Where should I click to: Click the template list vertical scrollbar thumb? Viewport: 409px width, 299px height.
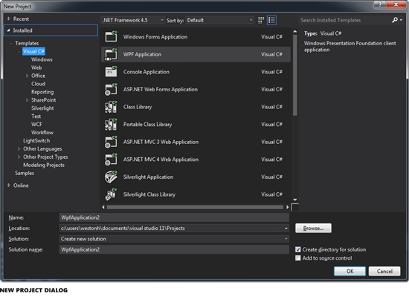pos(294,75)
